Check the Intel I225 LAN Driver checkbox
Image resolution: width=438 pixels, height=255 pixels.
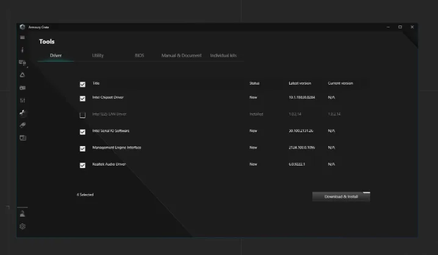coord(82,115)
